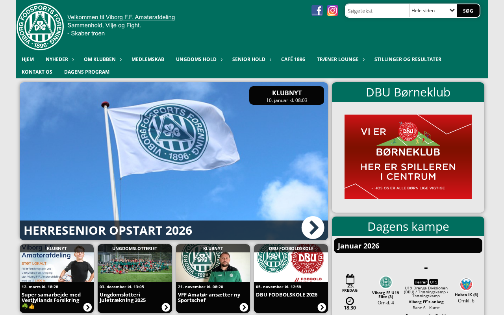Viewport: 504px width, 315px height.
Task: Click the 'Viborg FF U19 Elite (3)' team name
Action: [385, 295]
